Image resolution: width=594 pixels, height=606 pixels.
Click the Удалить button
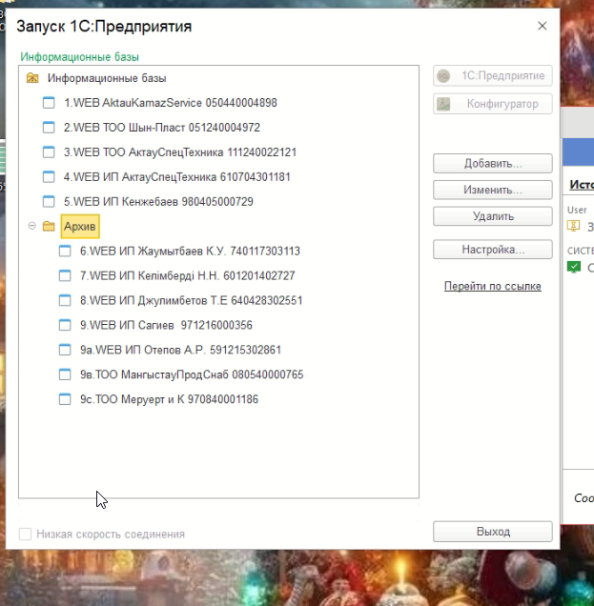tap(493, 216)
